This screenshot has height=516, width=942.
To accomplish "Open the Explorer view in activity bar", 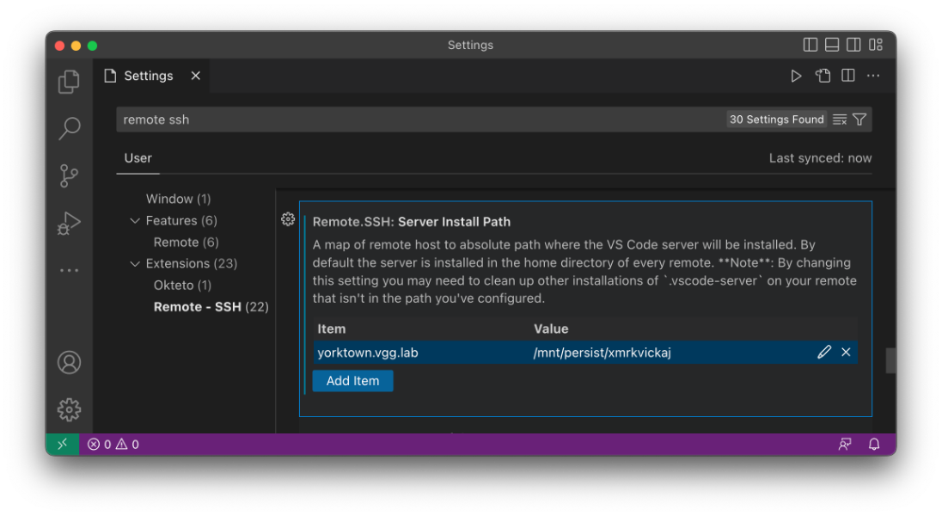I will pos(69,81).
